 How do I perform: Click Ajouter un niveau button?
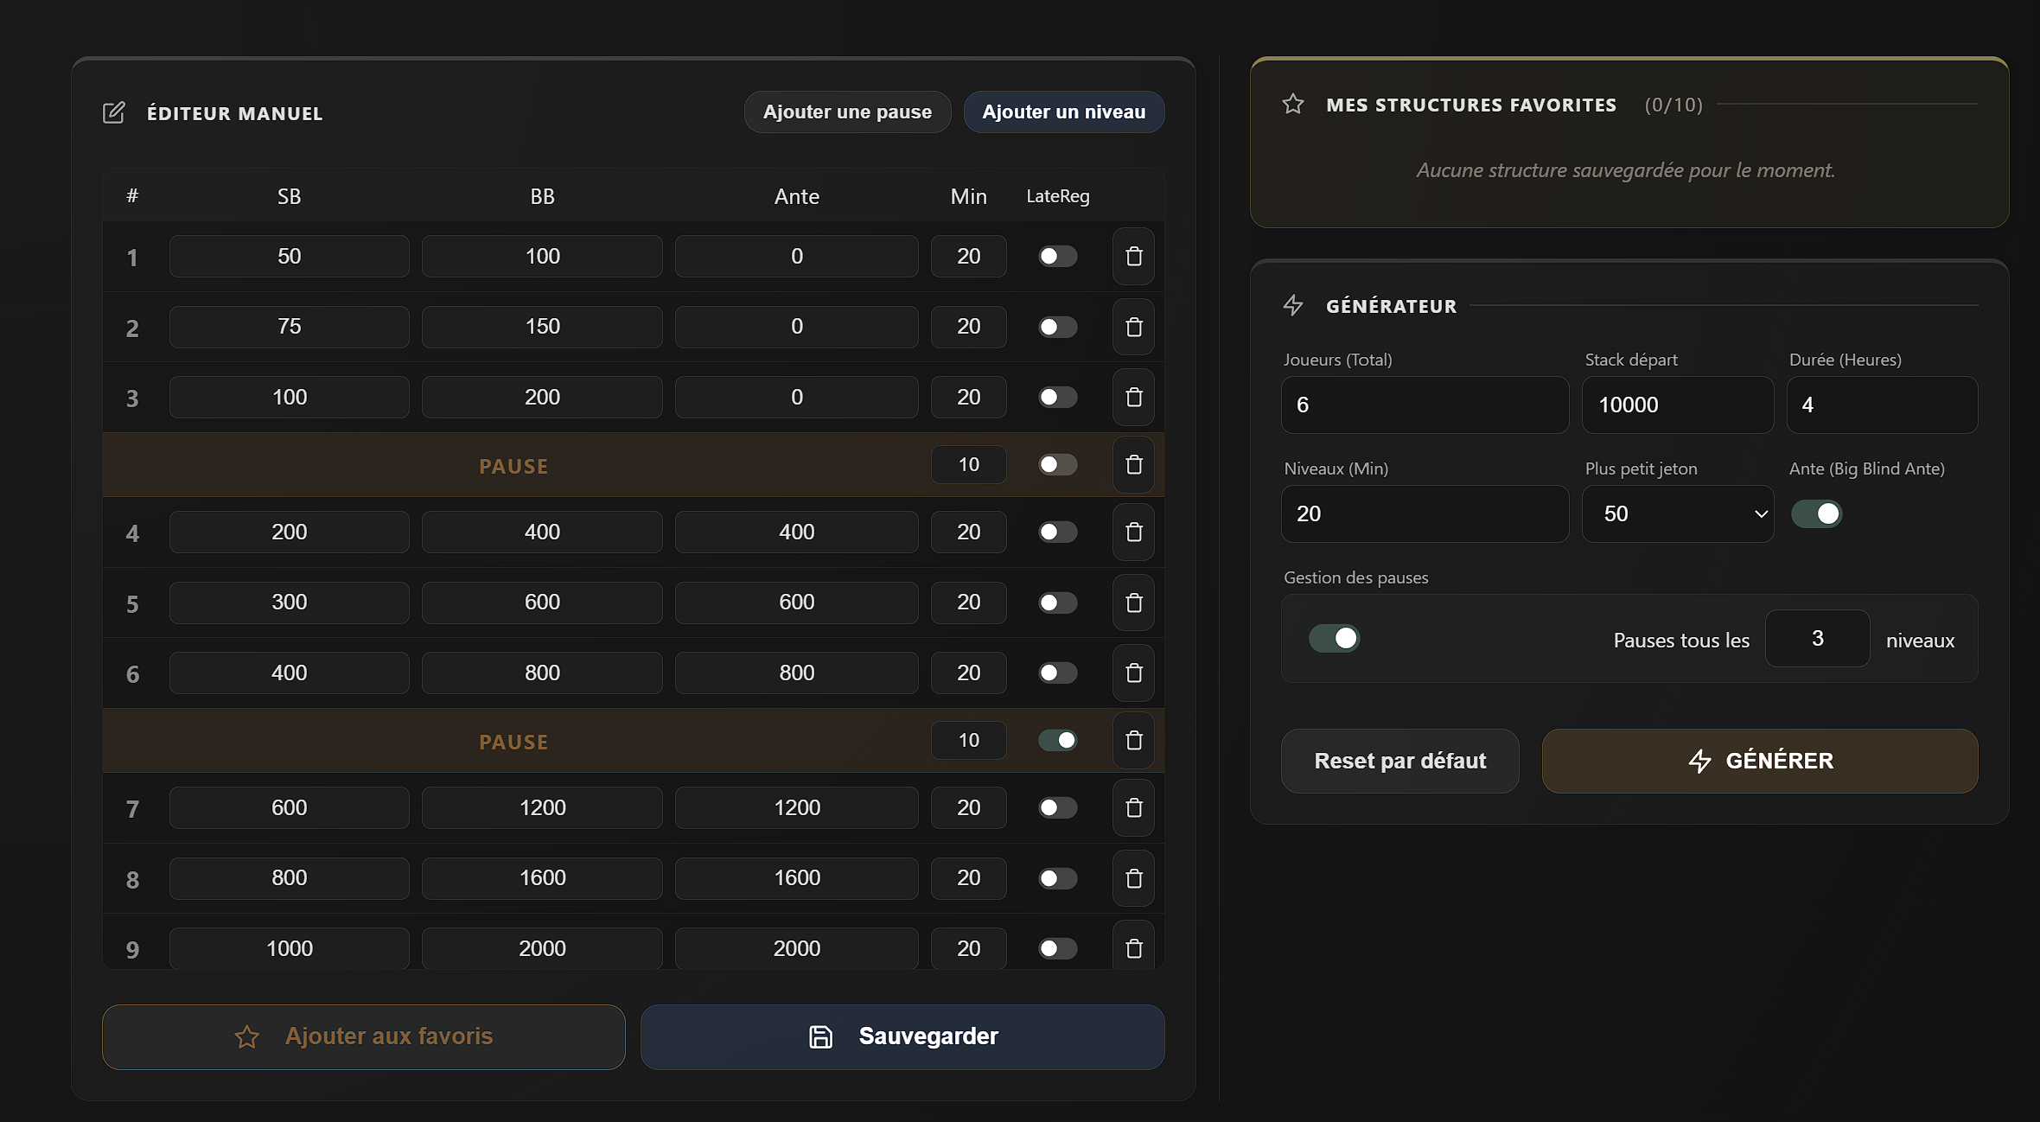point(1063,112)
